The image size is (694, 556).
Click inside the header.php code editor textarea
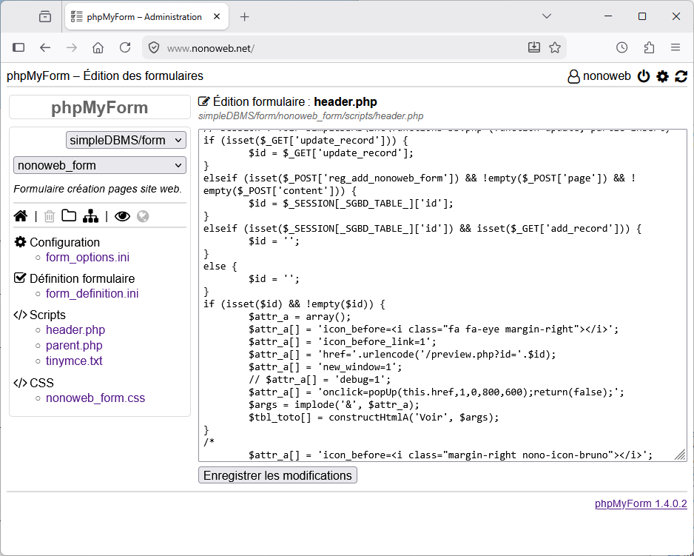coord(442,295)
